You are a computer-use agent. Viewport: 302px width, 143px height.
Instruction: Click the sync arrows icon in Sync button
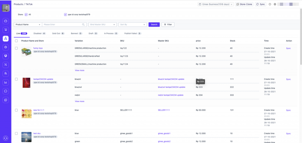(257, 4)
